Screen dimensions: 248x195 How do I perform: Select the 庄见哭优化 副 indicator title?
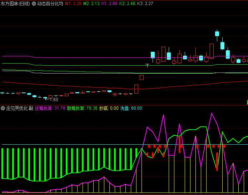point(19,108)
